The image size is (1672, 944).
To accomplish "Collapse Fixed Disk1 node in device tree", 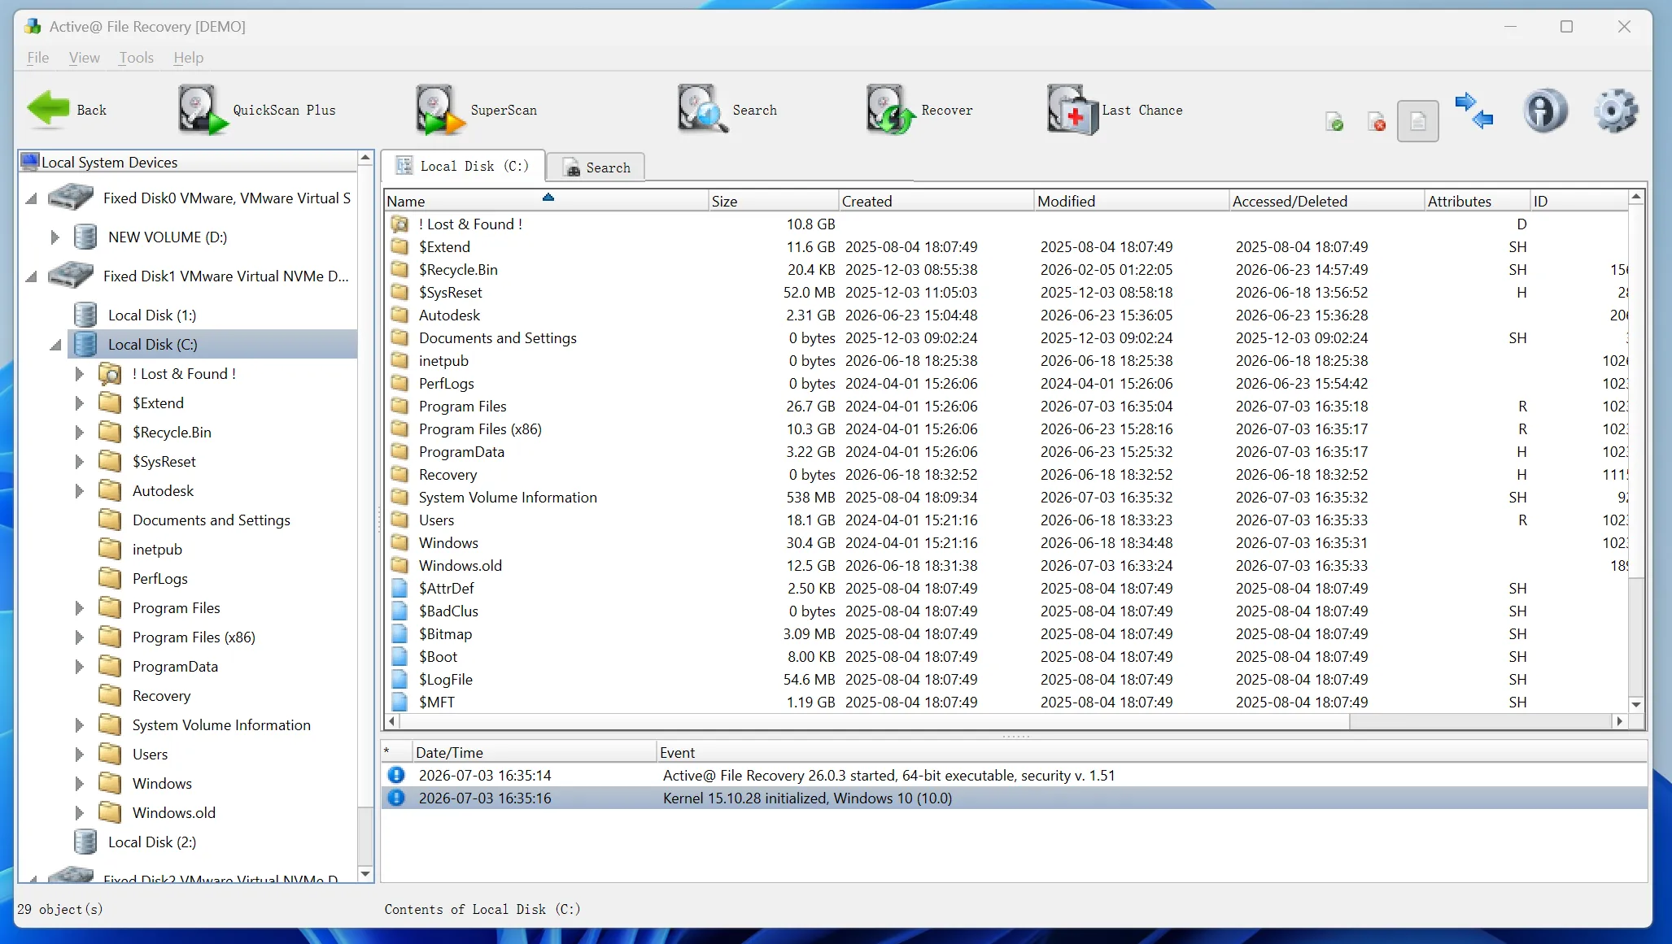I will 32,276.
